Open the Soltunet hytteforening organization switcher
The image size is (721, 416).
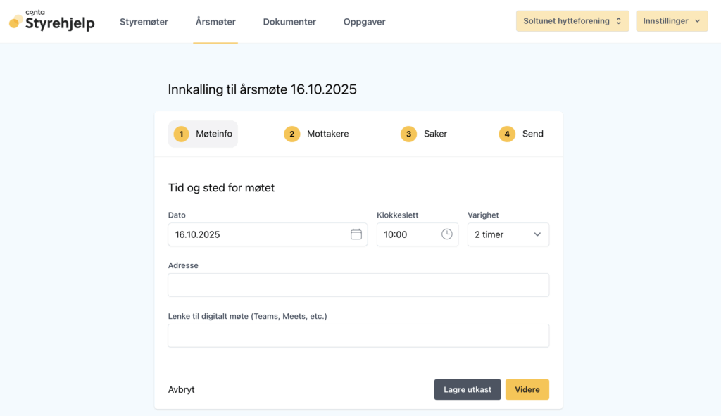coord(572,21)
